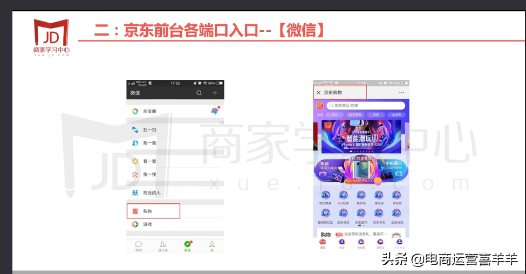
Task: Open the 手机通讯 promotion card
Action: (393, 169)
